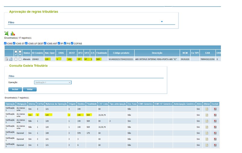Open the document icon for scenario 150463
The image size is (242, 153).
tap(7, 59)
